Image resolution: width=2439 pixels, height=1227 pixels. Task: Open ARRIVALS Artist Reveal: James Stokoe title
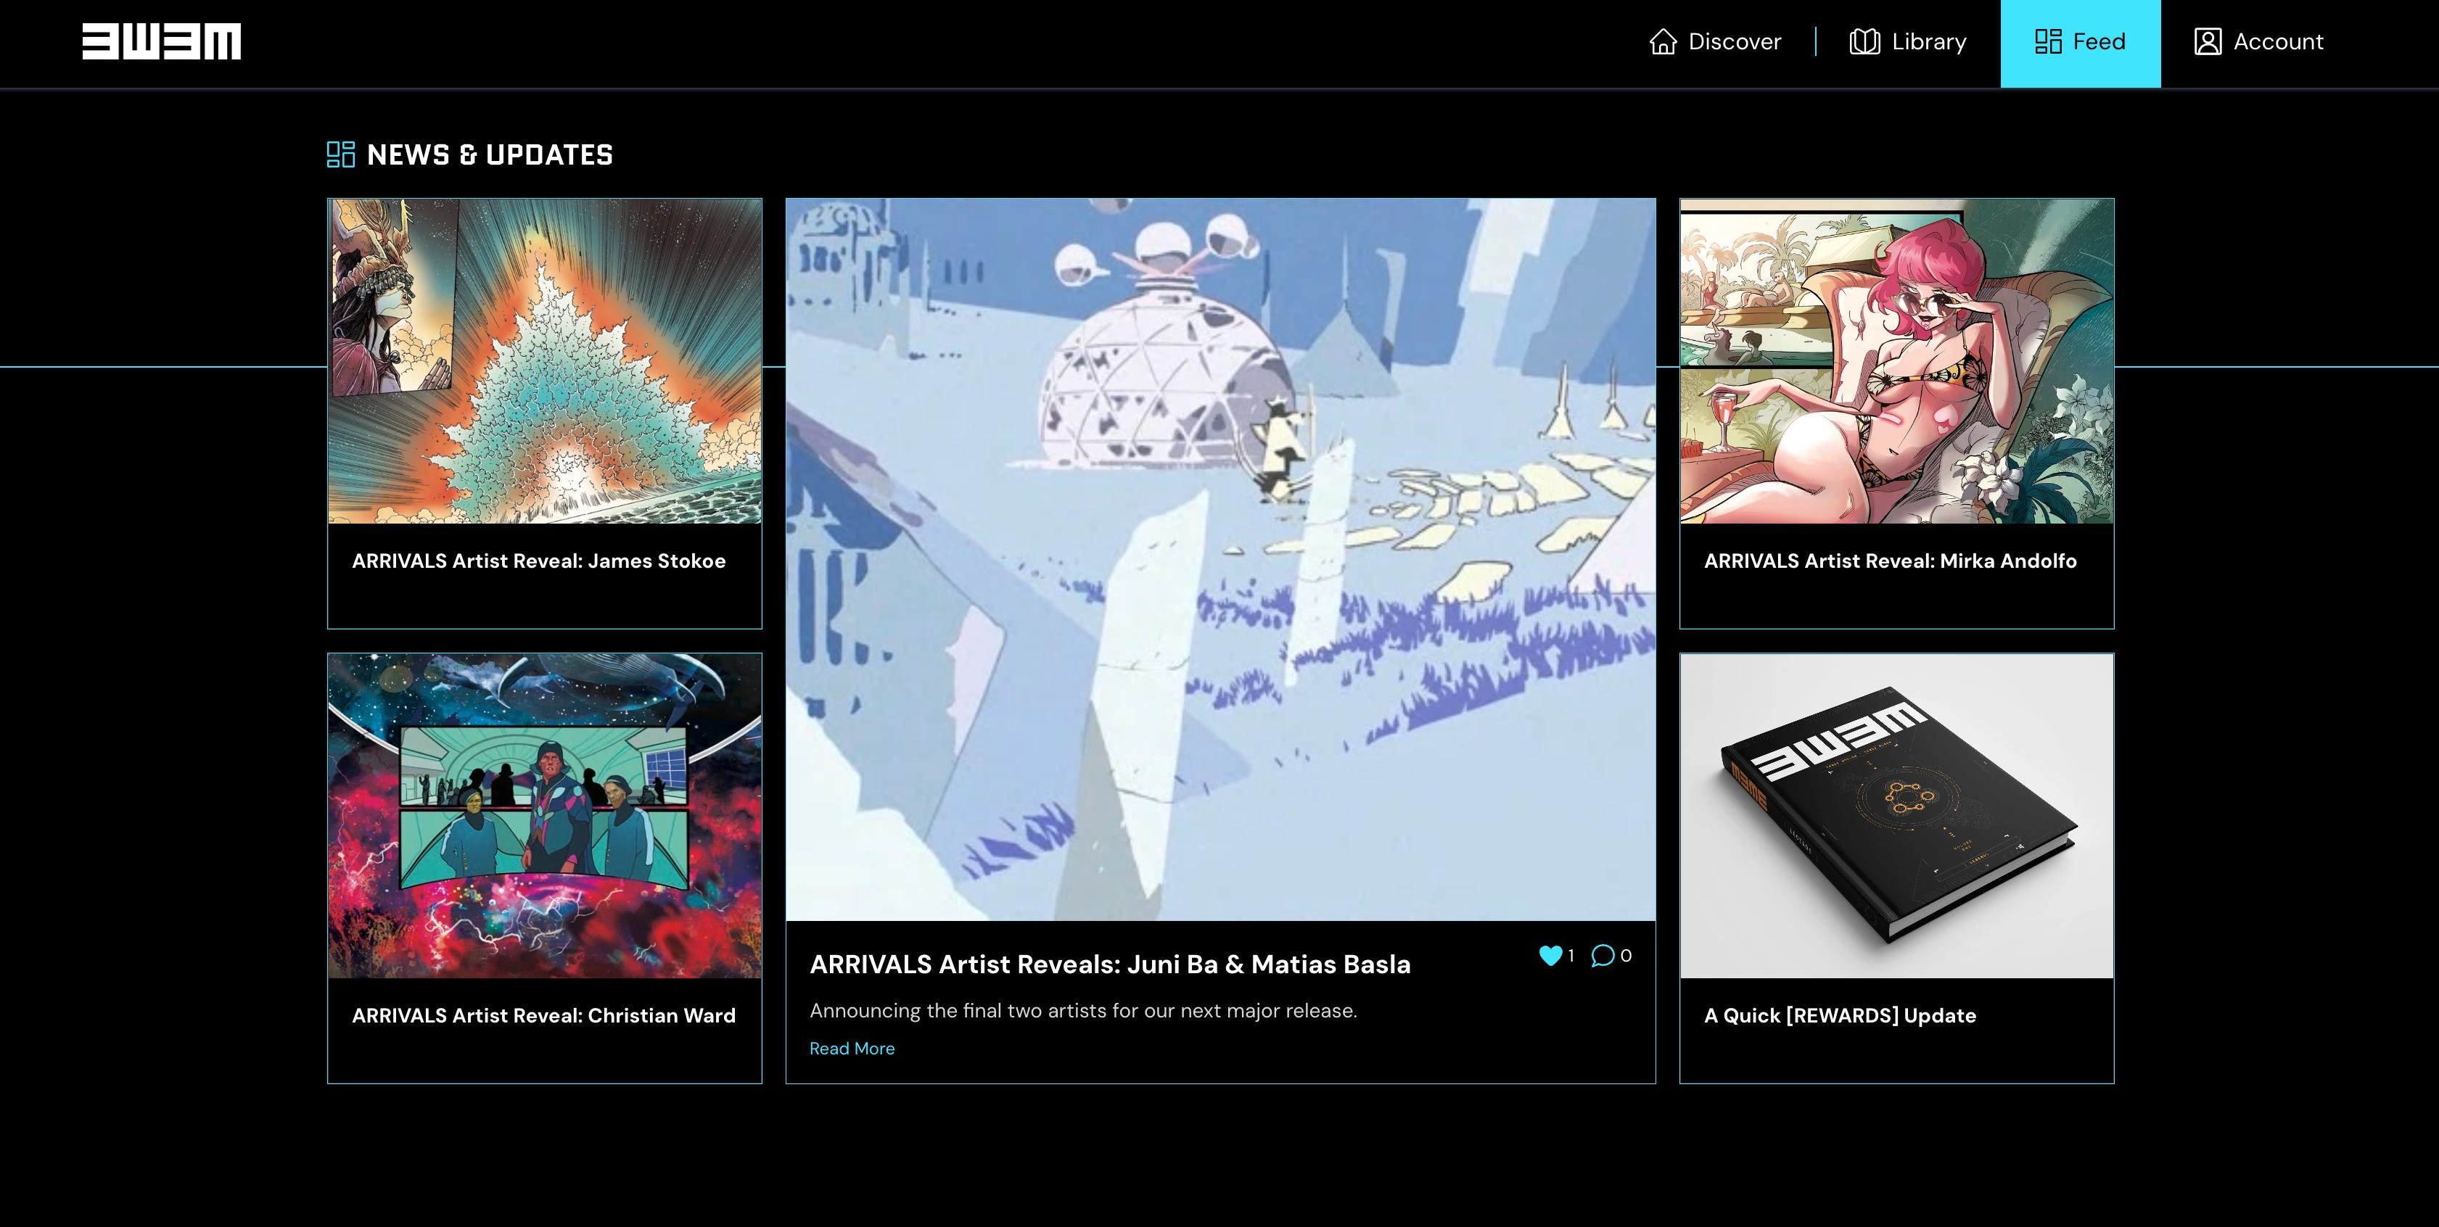pos(539,561)
